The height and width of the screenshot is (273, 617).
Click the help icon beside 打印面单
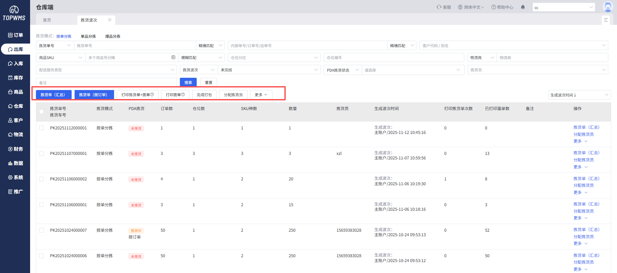(183, 95)
